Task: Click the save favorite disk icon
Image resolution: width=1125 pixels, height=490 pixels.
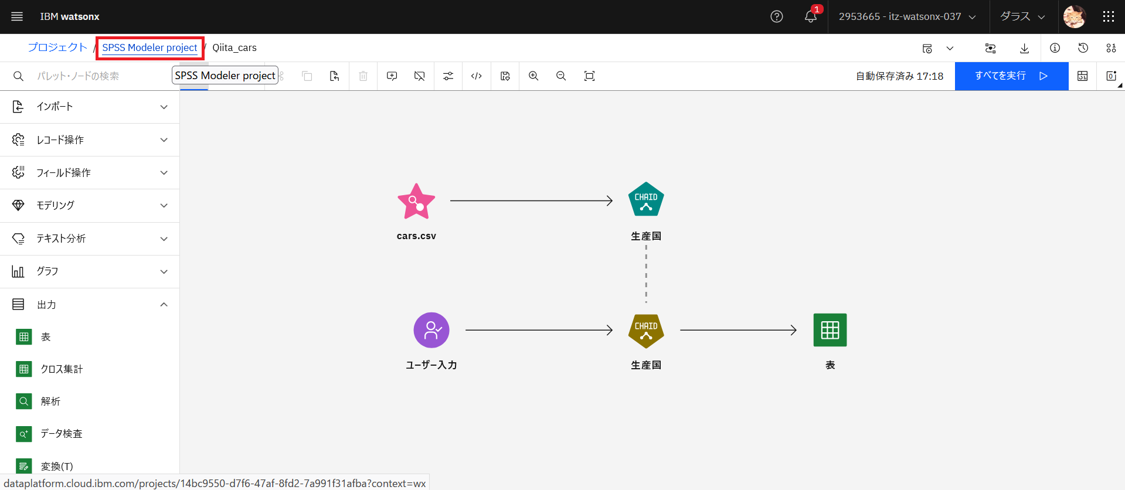Action: click(505, 76)
